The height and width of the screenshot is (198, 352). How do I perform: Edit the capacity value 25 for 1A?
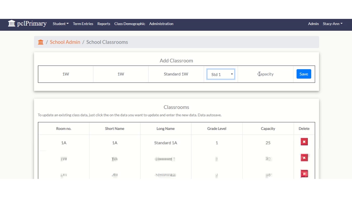268,143
